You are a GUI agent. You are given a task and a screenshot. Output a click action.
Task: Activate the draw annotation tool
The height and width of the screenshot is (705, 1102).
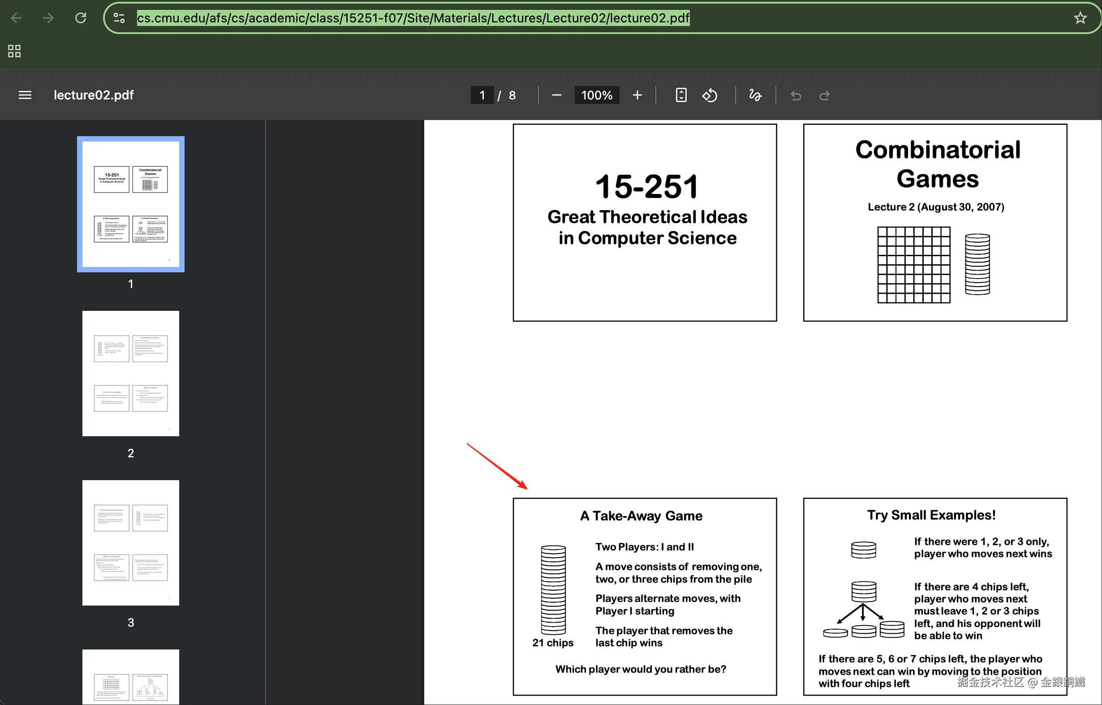pyautogui.click(x=755, y=95)
